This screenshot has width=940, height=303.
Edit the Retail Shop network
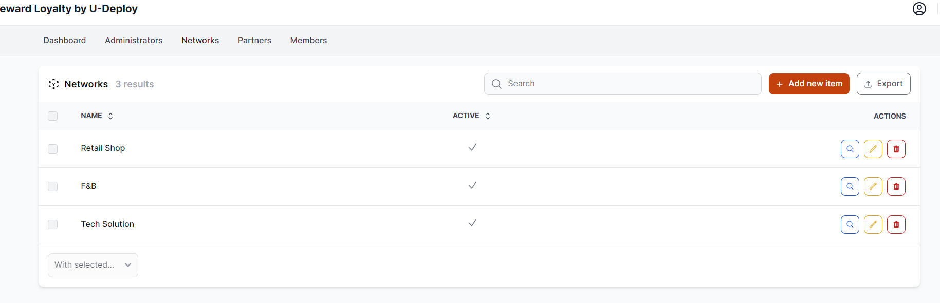point(873,149)
